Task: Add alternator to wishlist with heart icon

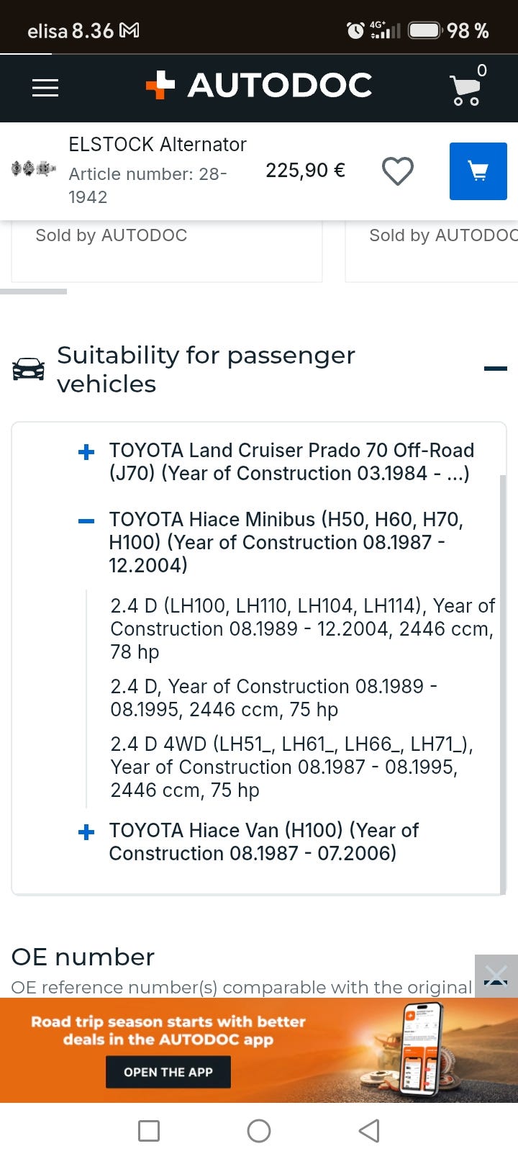Action: point(397,171)
